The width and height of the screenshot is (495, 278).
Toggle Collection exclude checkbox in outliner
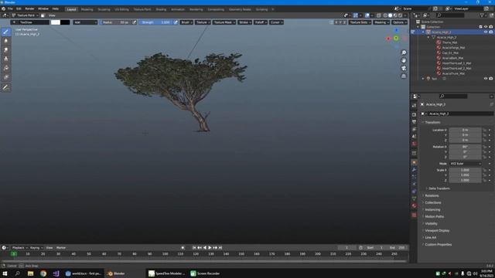[480, 27]
